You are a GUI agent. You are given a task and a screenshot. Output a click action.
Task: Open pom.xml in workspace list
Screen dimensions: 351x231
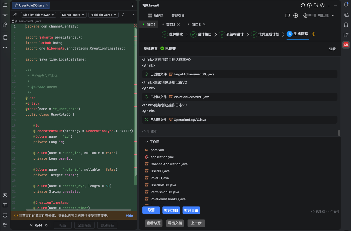[157, 150]
